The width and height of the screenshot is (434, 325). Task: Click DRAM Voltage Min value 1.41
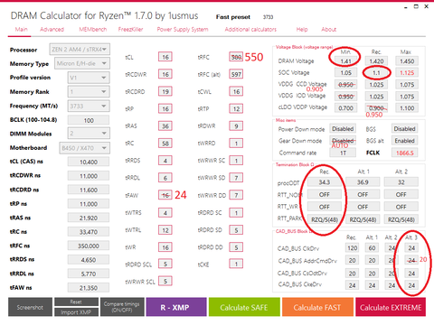click(345, 61)
